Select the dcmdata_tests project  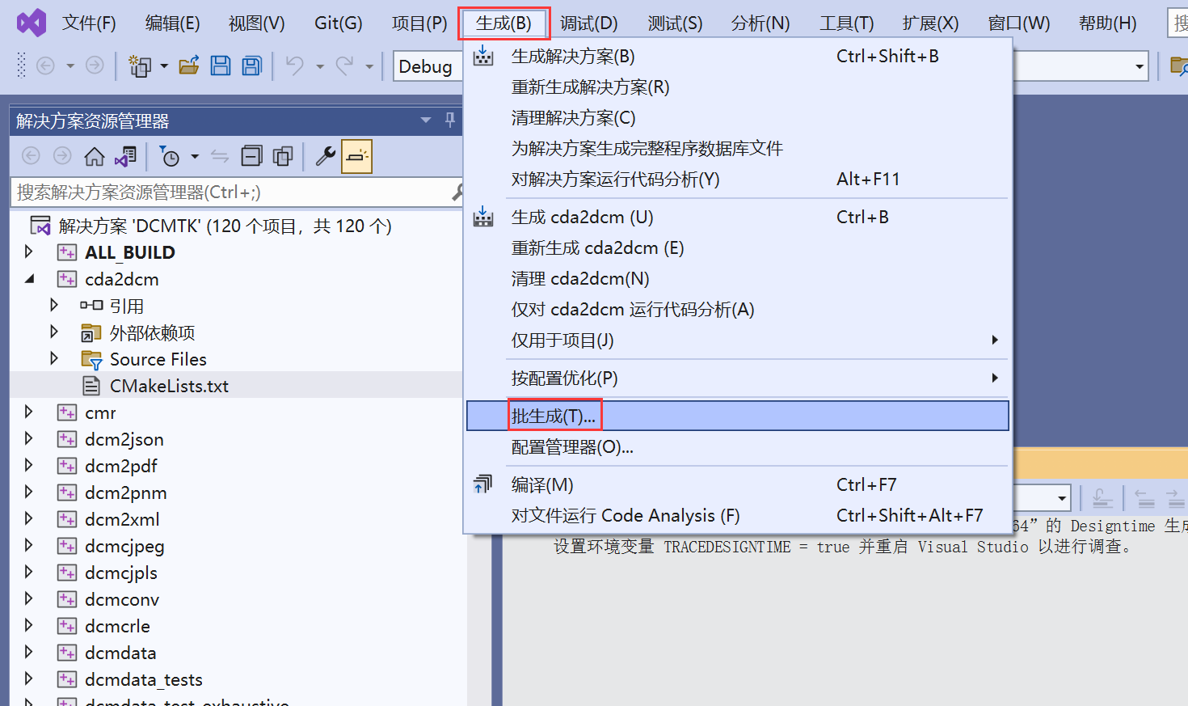144,679
